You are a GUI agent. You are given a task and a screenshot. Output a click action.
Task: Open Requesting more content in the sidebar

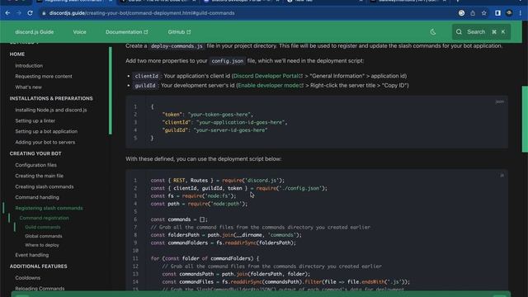point(44,77)
